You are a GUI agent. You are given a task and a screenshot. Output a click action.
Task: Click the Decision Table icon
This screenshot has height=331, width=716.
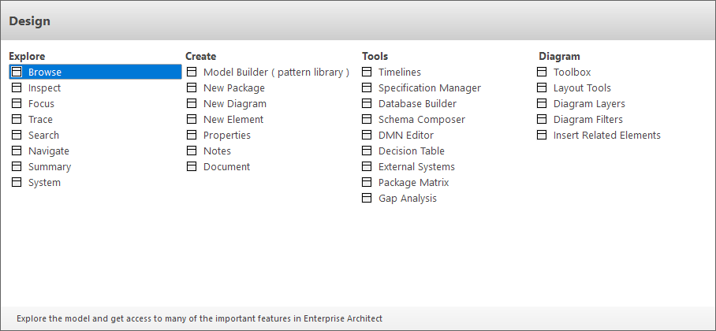pos(367,151)
